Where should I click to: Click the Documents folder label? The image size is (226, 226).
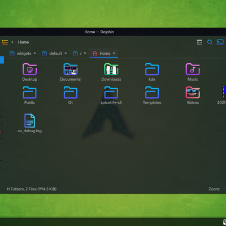click(71, 79)
